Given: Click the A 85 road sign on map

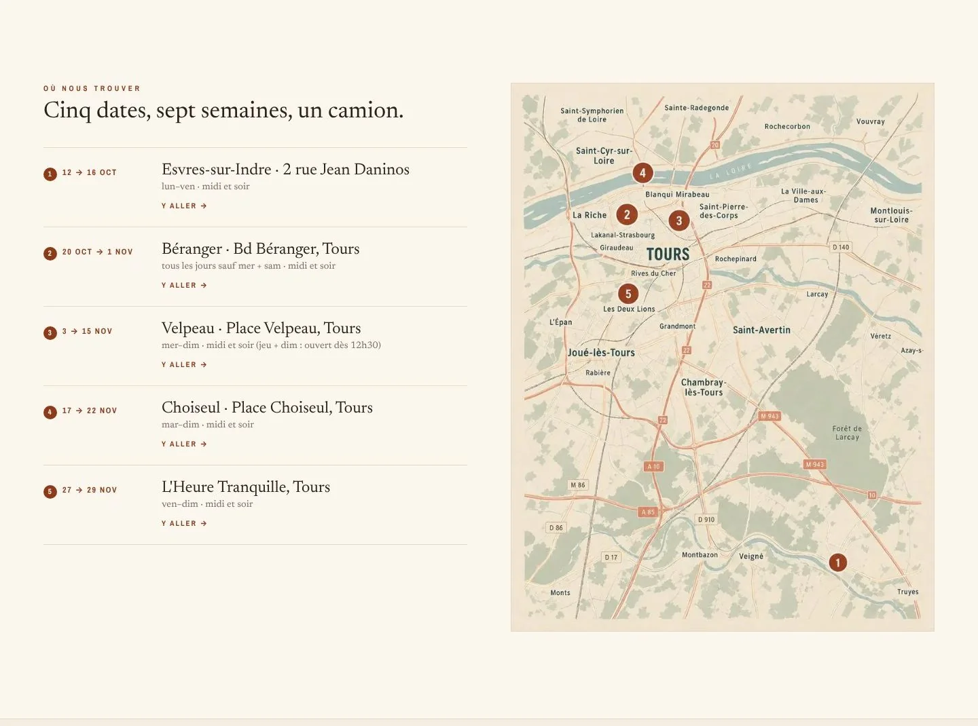Looking at the screenshot, I should click(x=648, y=512).
